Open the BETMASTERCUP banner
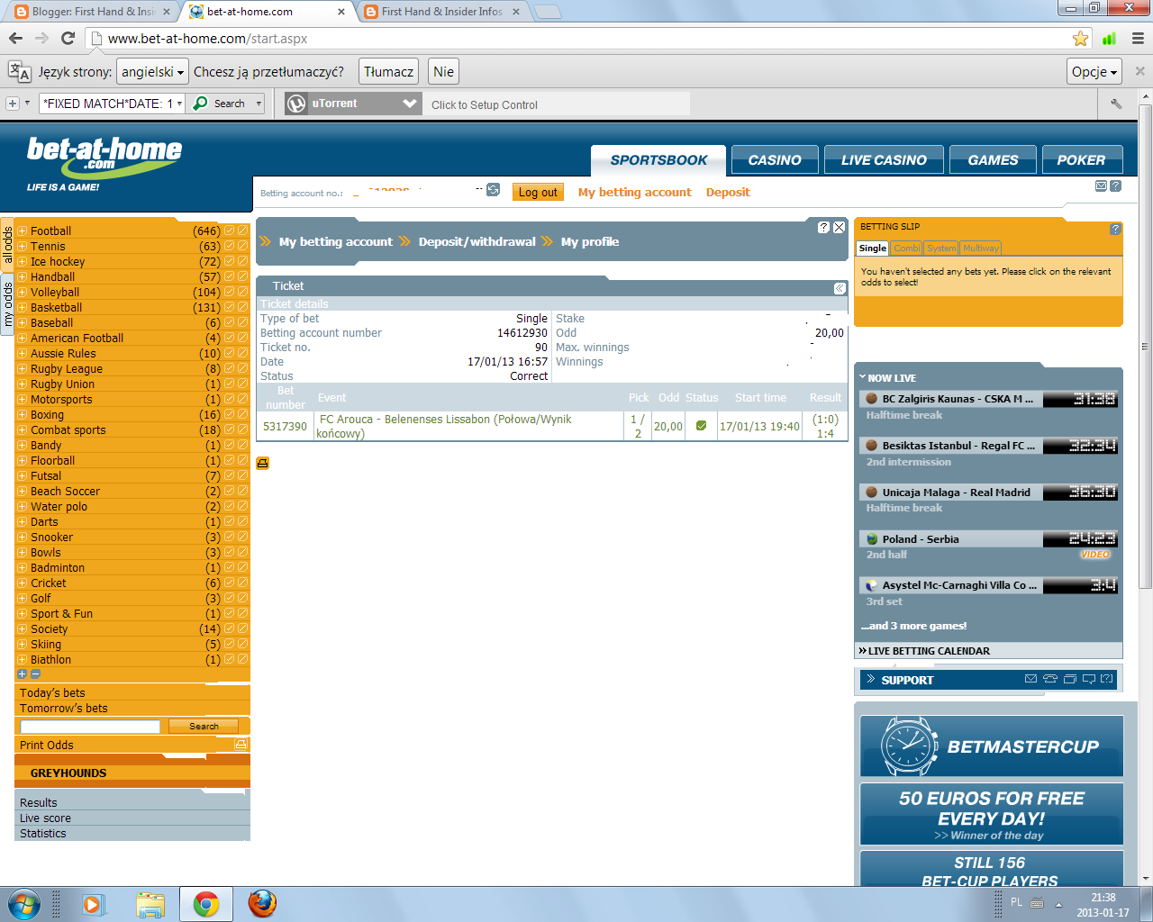 (x=992, y=746)
